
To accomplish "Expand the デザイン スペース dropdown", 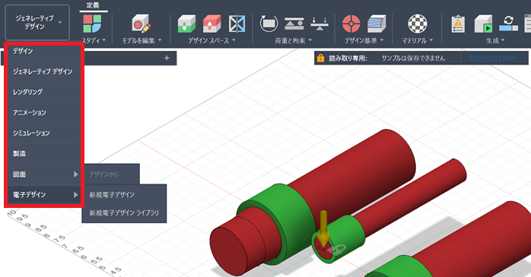I will pyautogui.click(x=234, y=40).
